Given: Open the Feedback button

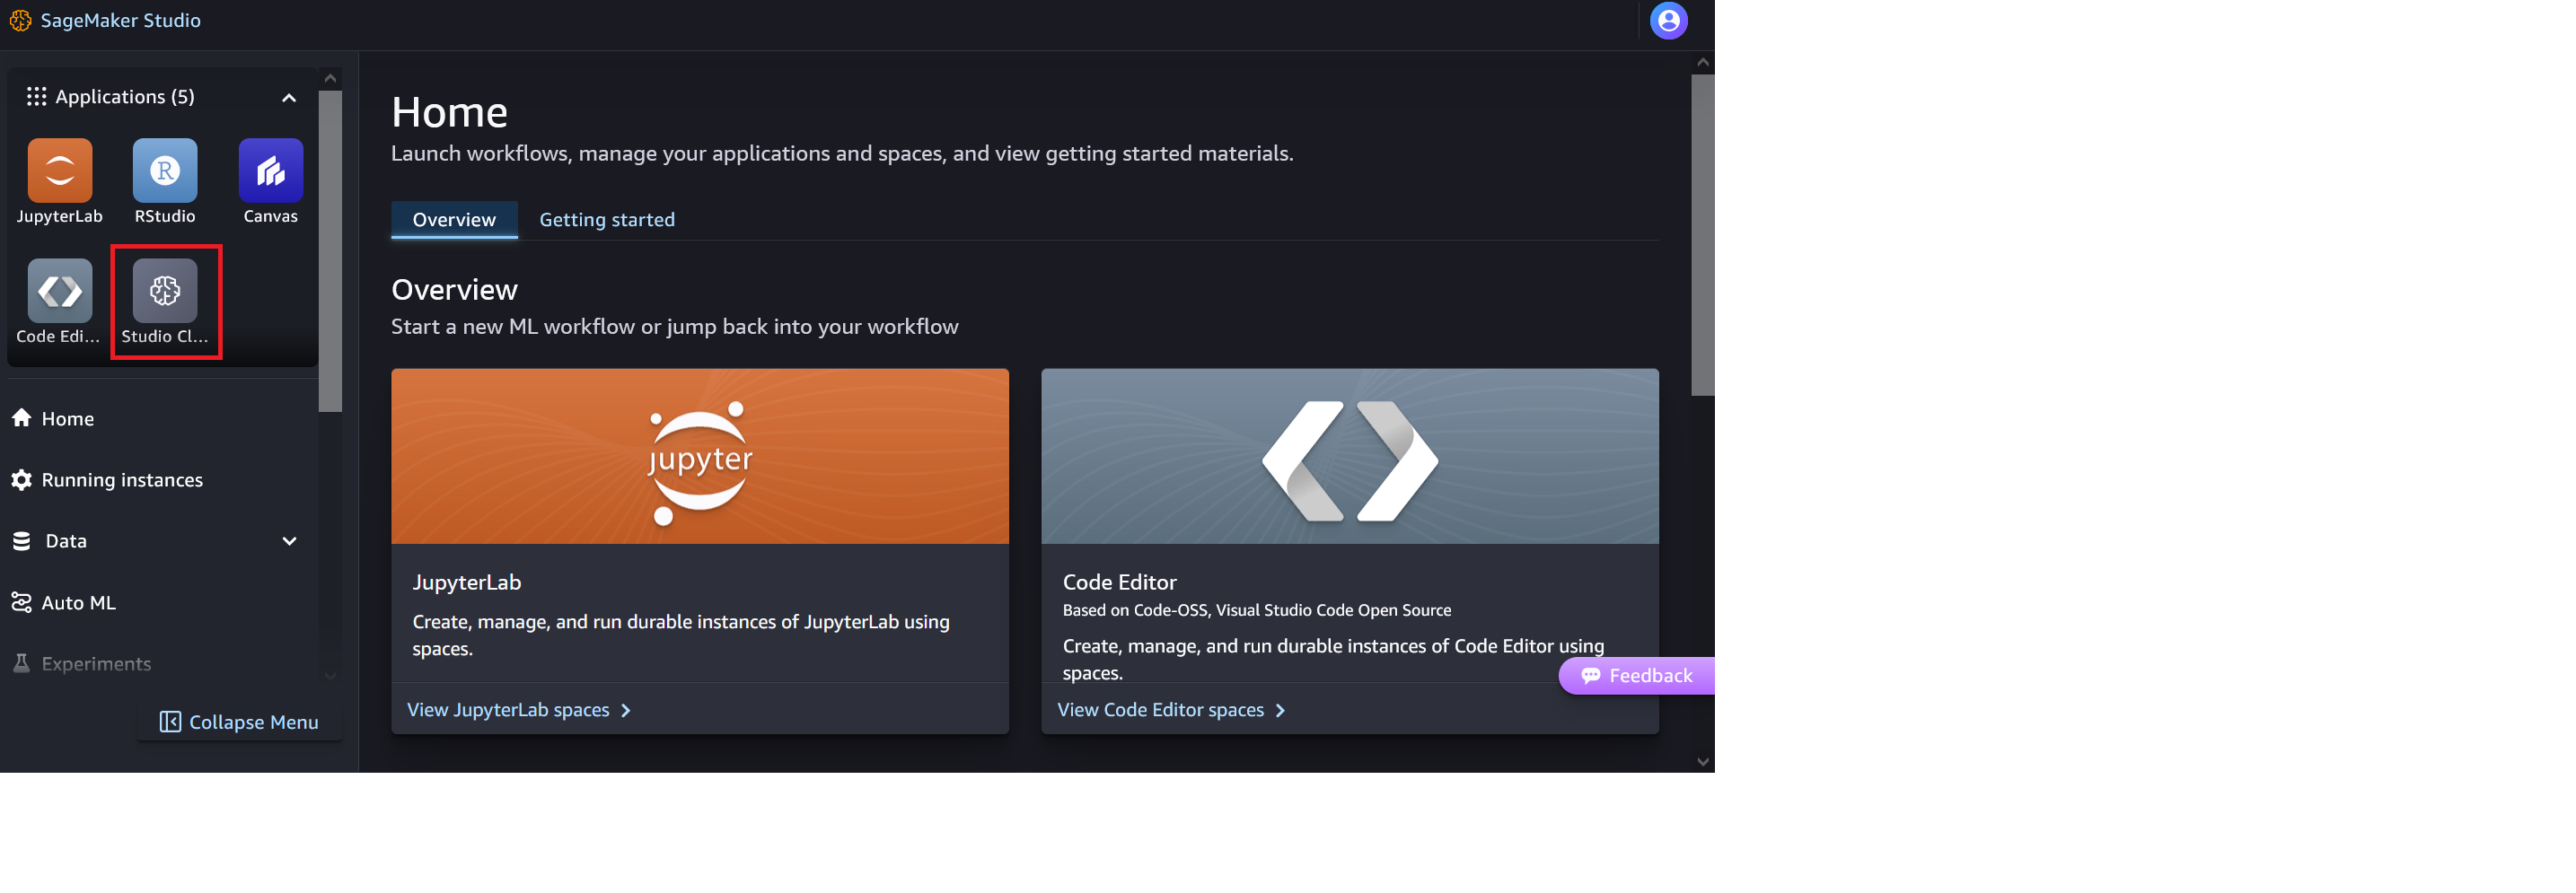Looking at the screenshot, I should (x=1636, y=676).
